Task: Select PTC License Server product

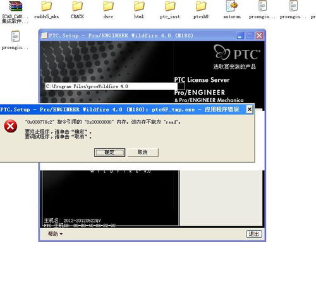Action: pos(202,80)
